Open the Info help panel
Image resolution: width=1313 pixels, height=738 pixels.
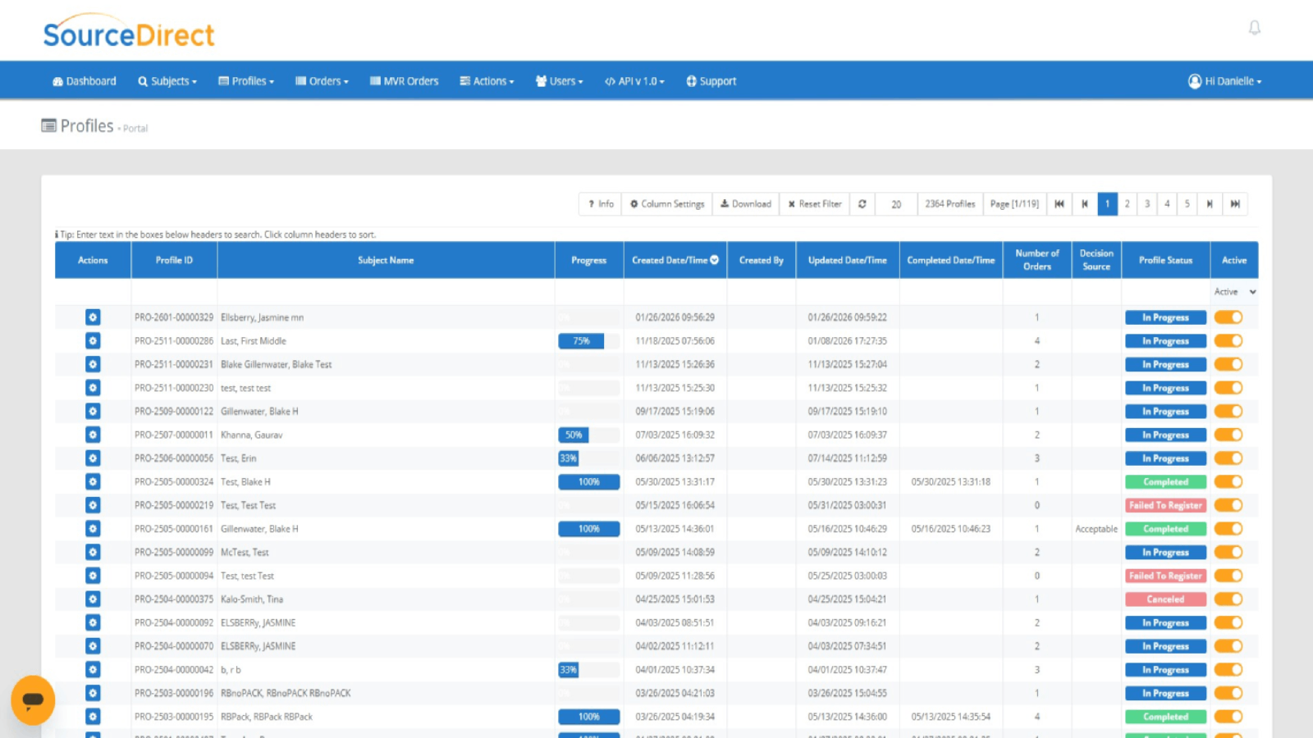point(600,203)
